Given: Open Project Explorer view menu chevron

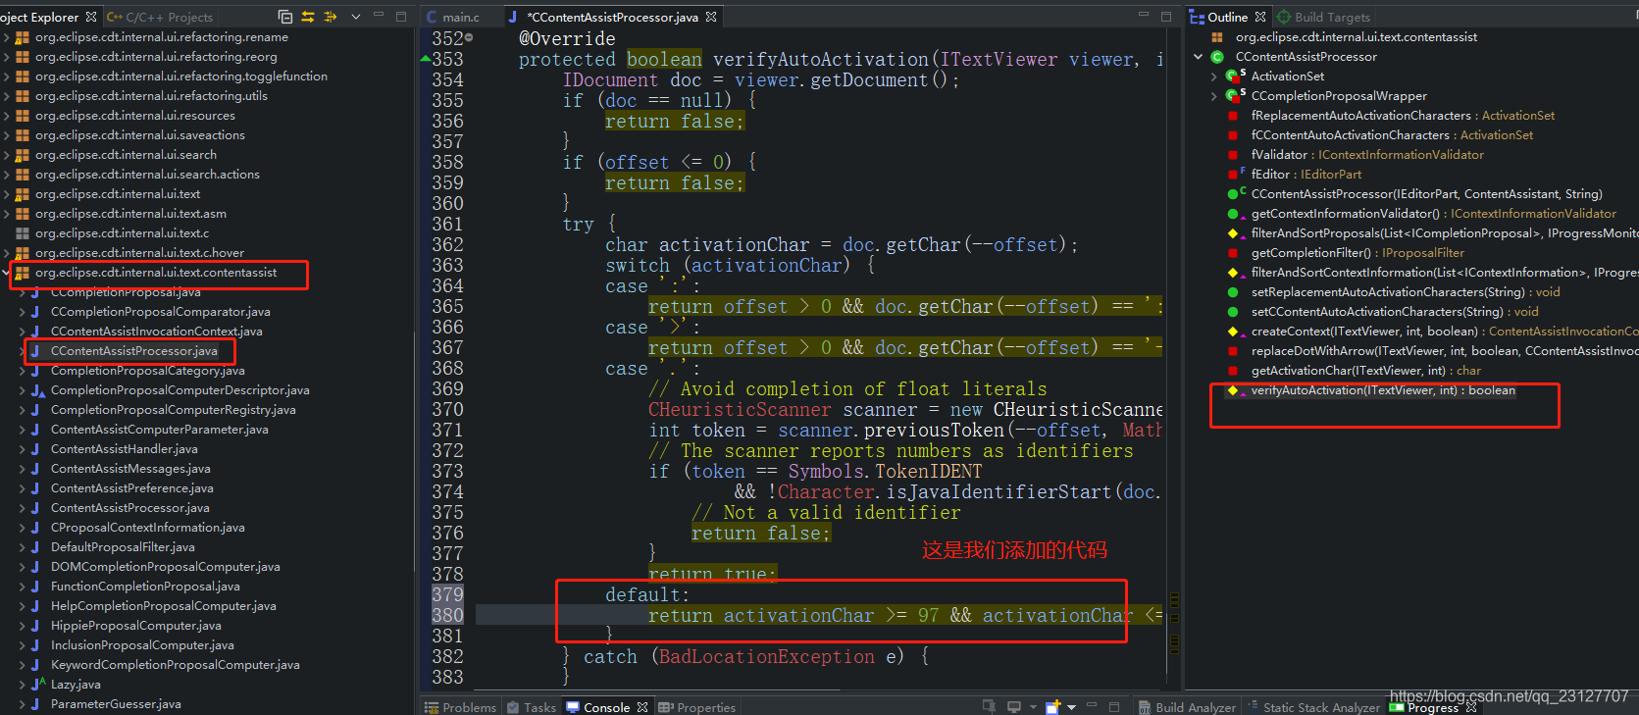Looking at the screenshot, I should coord(356,17).
